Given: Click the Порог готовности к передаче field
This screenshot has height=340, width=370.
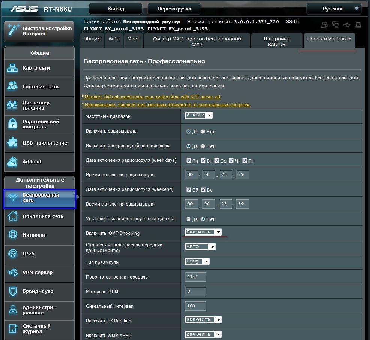Looking at the screenshot, I should click(196, 277).
